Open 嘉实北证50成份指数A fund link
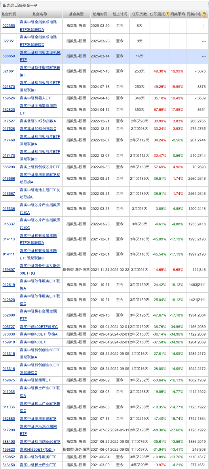This screenshot has height=469, width=209. [38, 121]
